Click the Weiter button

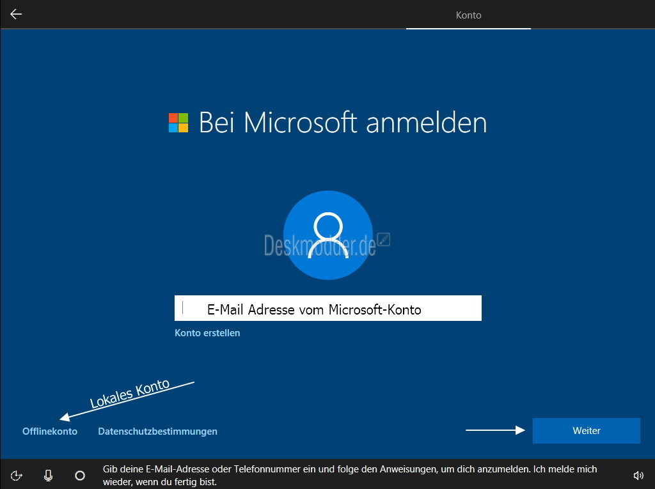[586, 431]
